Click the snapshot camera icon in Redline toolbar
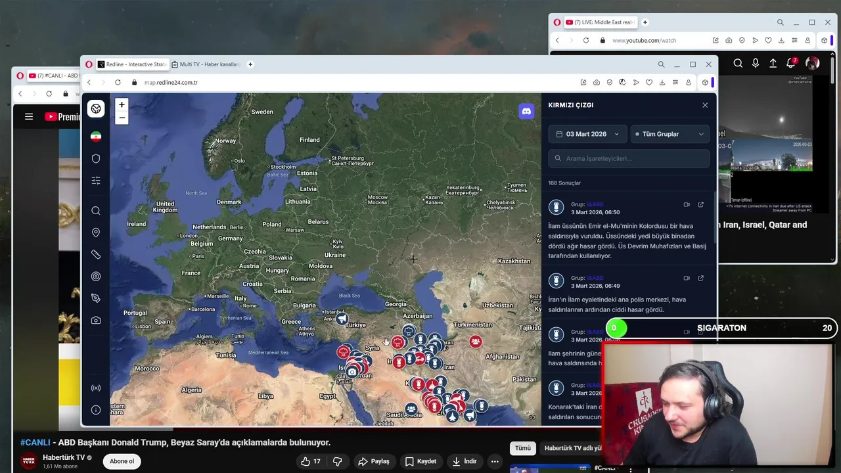 coord(596,83)
